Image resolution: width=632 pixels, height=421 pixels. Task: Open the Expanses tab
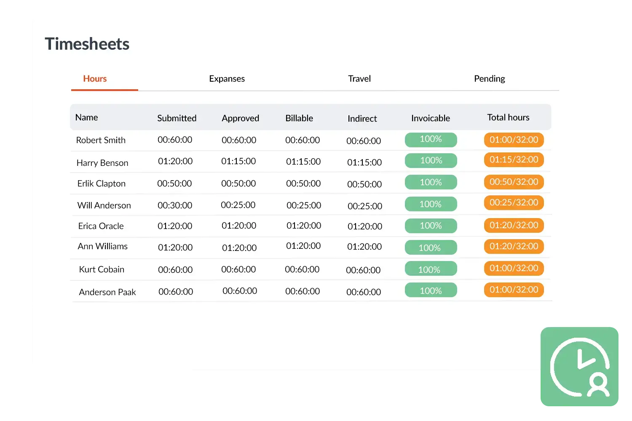tap(227, 79)
